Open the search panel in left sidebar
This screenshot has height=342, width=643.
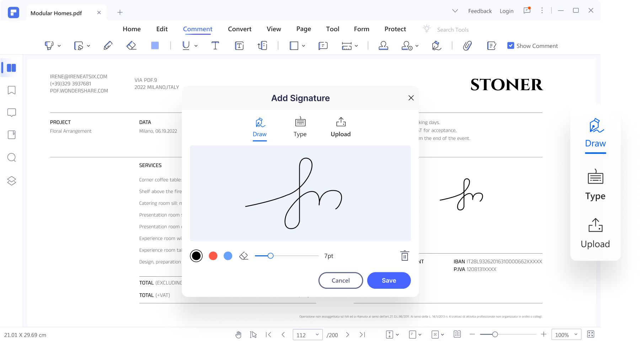[12, 157]
